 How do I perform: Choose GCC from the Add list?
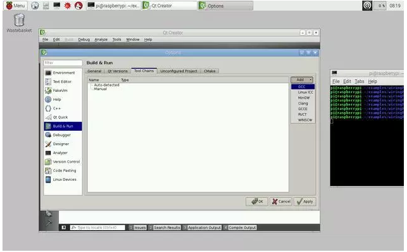302,86
